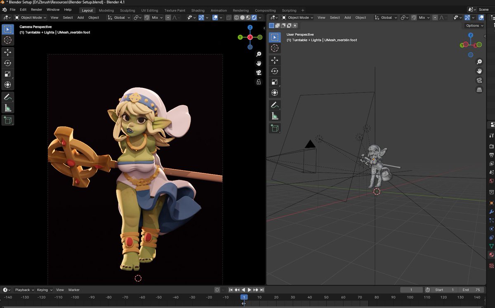Toggle proportional editing in left viewport header
495x308 pixels.
point(168,17)
